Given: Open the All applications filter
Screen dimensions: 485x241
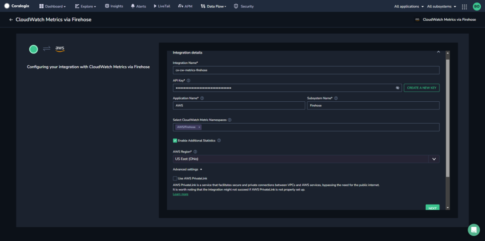Looking at the screenshot, I should 409,7.
